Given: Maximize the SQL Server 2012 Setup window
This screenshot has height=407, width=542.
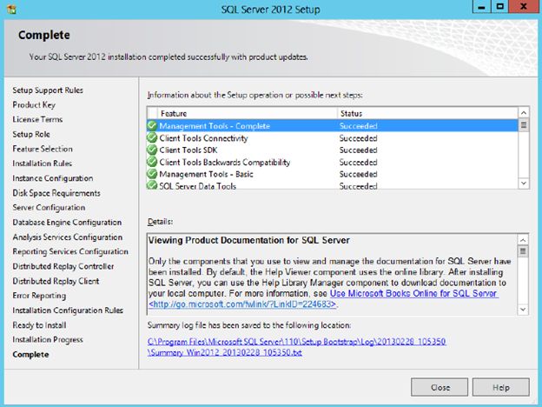Looking at the screenshot, I should point(499,7).
